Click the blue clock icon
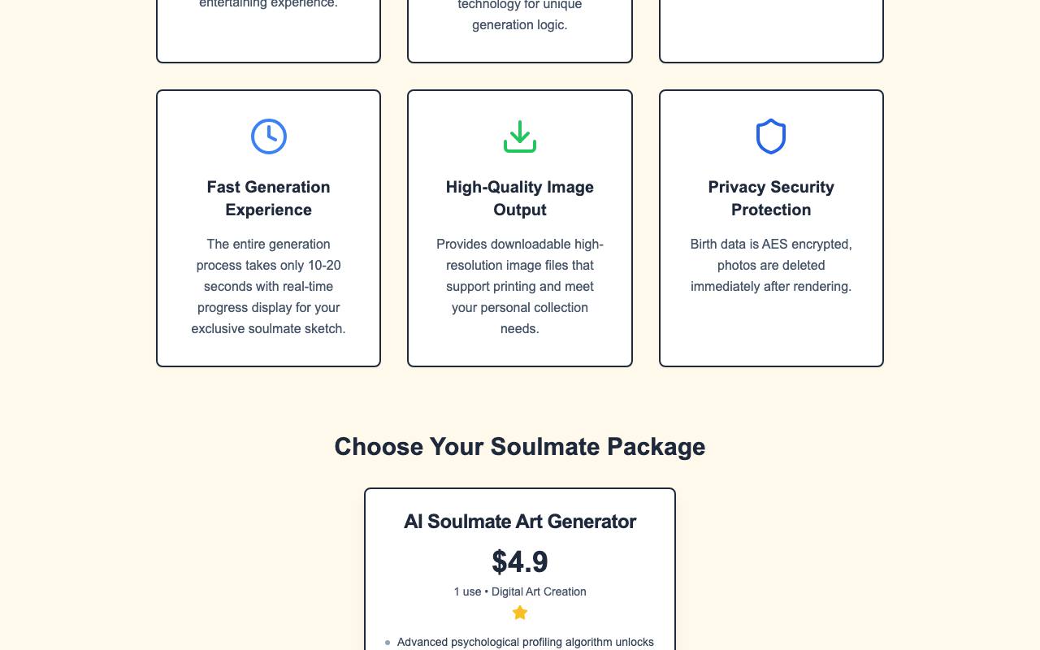Viewport: 1040px width, 650px height. (x=268, y=136)
